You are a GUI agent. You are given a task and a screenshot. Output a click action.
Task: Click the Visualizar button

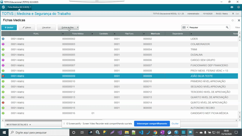(x=46, y=28)
